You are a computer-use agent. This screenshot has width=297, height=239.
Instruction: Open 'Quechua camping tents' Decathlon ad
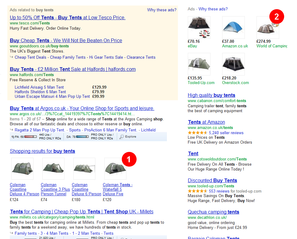coord(214,212)
